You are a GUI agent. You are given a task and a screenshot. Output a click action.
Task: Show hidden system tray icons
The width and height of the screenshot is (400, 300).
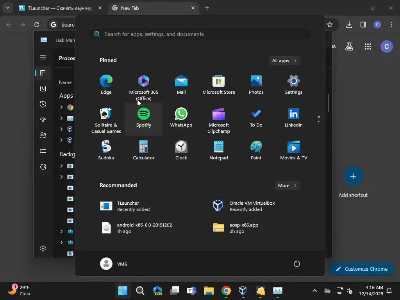[x=315, y=291]
